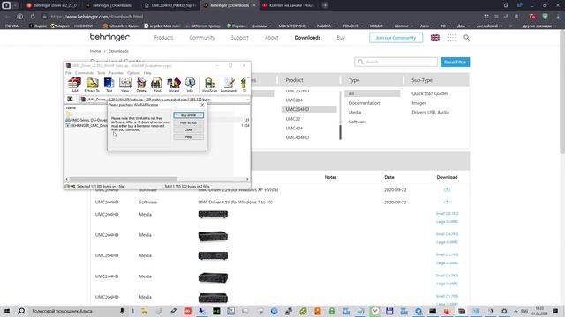Click the Reset Filter button

tap(455, 62)
